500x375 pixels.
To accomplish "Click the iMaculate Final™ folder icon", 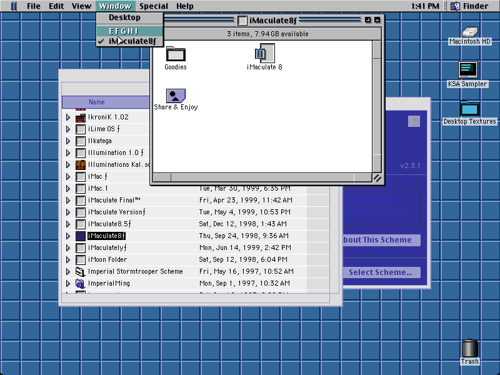I will [x=81, y=200].
